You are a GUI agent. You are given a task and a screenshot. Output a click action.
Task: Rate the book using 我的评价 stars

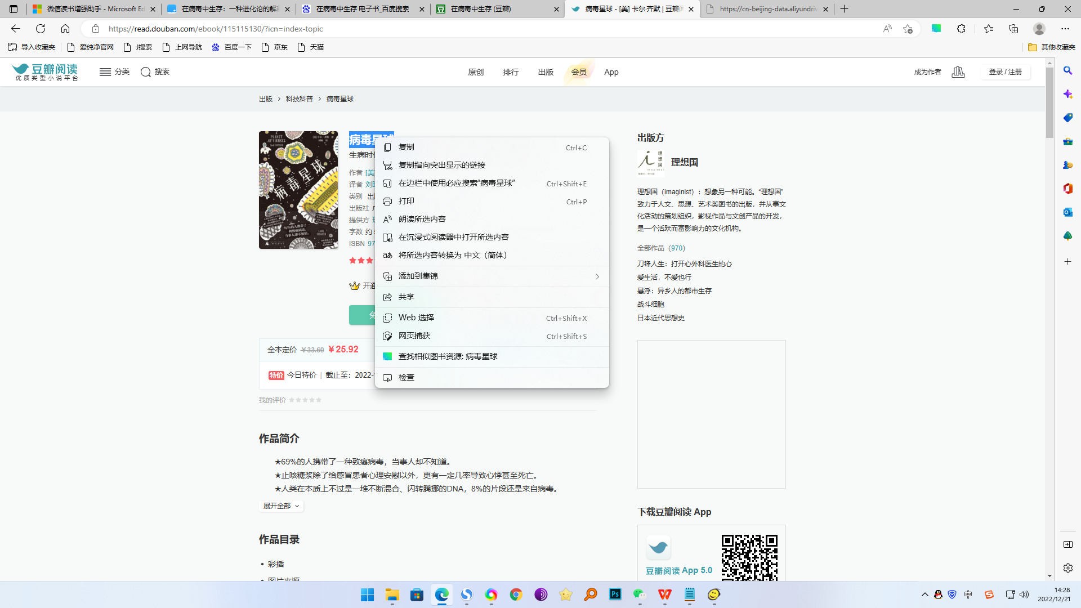pos(305,400)
